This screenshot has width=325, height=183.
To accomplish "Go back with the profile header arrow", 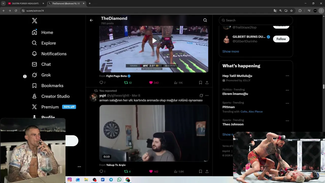I will (x=91, y=20).
